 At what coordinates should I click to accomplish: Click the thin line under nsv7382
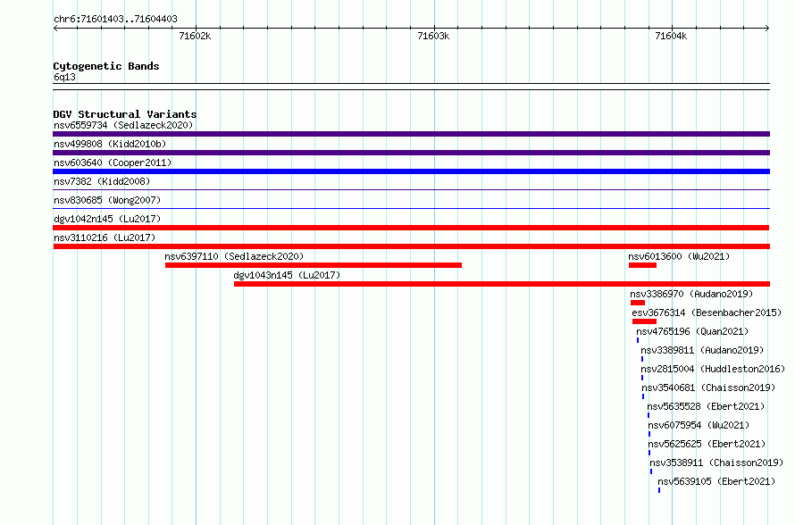411,189
